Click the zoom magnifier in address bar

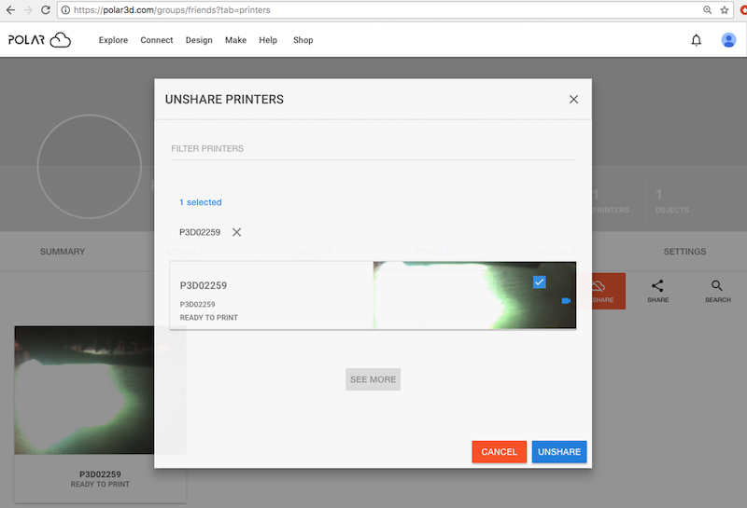[708, 10]
